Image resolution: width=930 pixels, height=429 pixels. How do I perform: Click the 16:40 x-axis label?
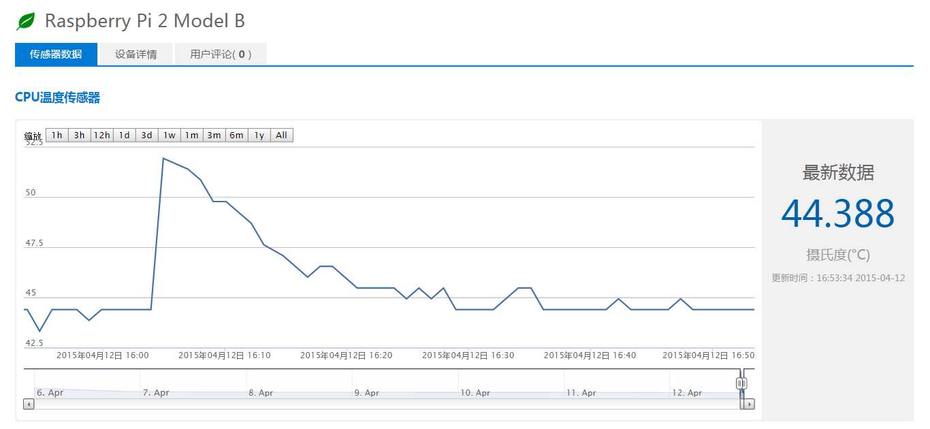(x=590, y=355)
